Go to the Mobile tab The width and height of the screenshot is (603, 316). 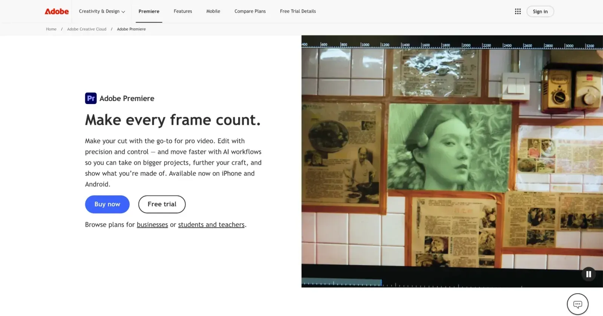tap(213, 11)
